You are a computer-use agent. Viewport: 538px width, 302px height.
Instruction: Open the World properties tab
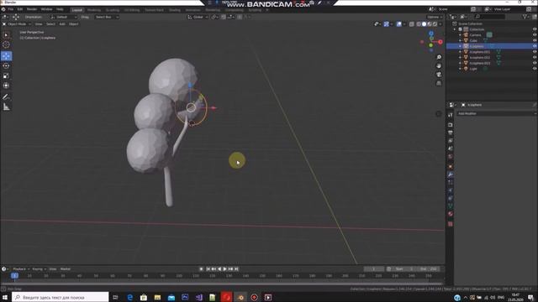tap(451, 157)
